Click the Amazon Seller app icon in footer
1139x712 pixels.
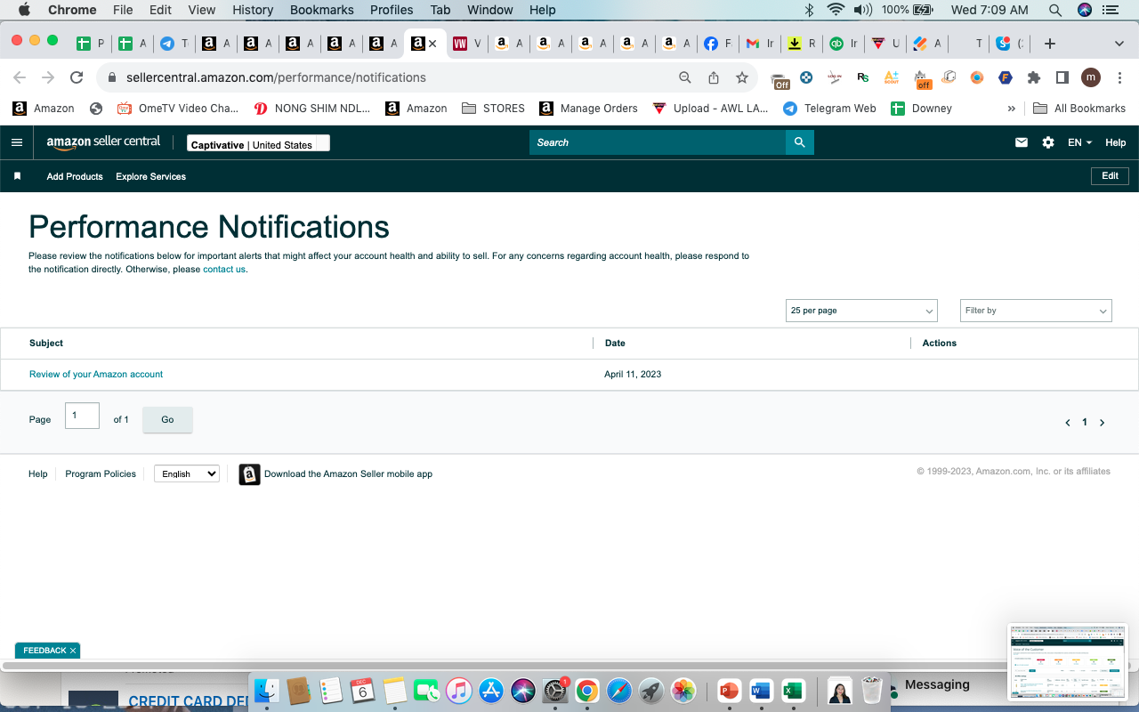tap(250, 474)
